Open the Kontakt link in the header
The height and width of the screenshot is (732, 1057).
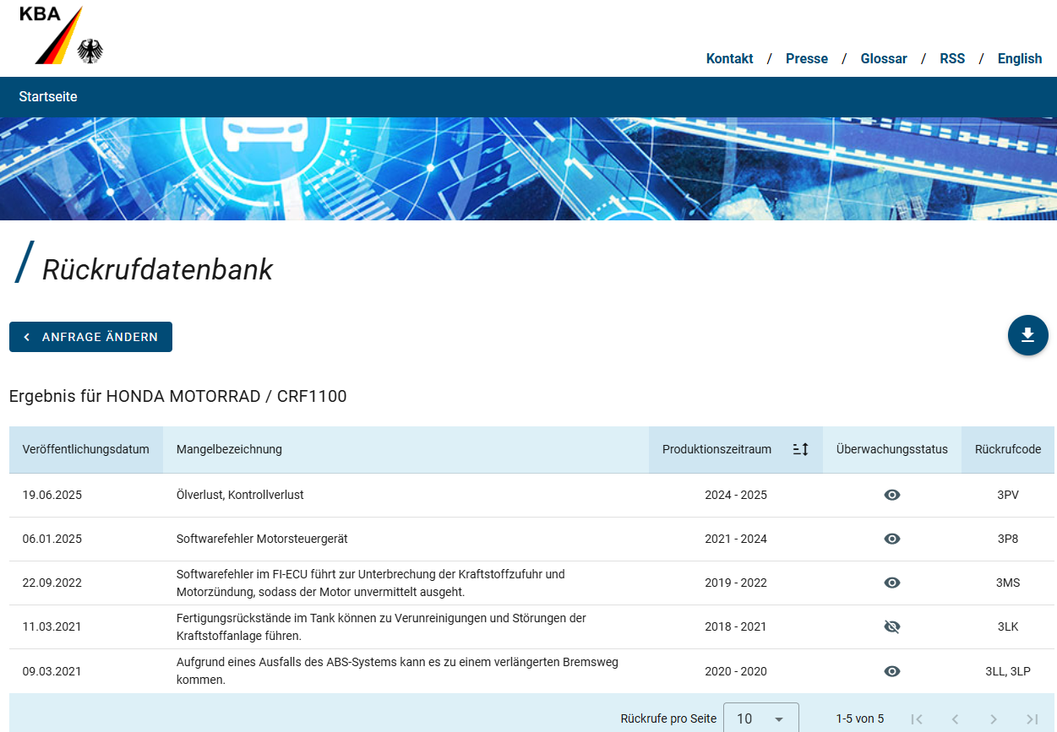(x=729, y=59)
